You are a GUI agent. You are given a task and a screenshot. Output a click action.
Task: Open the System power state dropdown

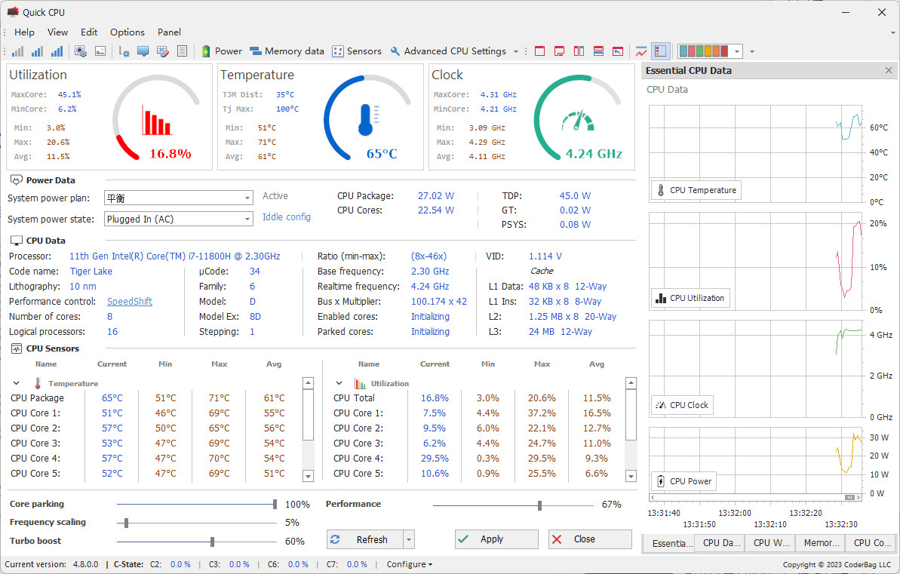point(179,219)
